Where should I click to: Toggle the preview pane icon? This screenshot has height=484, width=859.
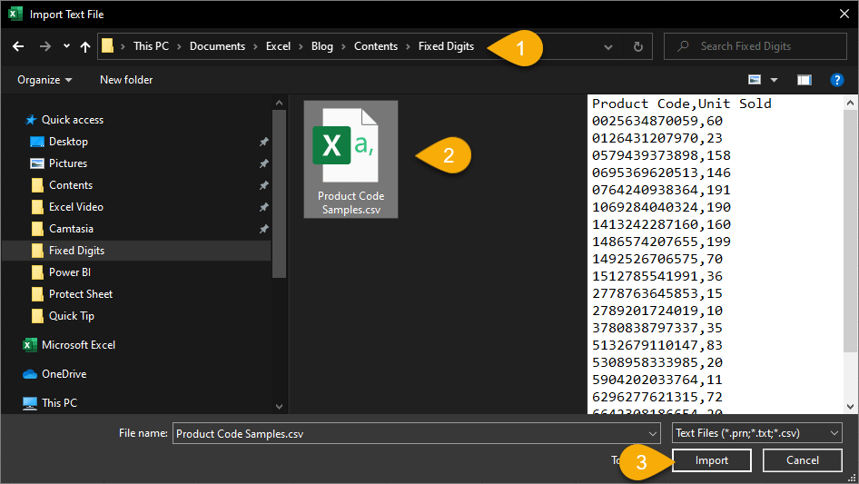[804, 80]
